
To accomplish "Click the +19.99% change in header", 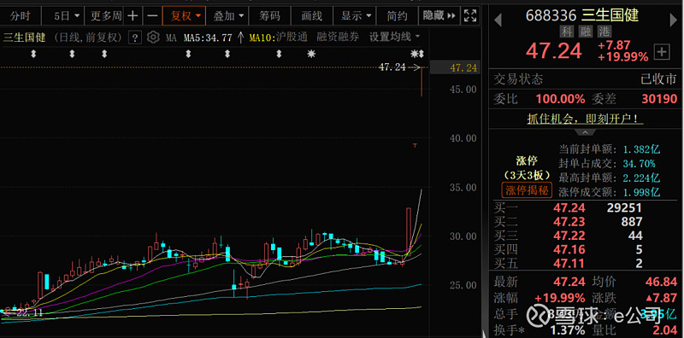I will point(623,57).
